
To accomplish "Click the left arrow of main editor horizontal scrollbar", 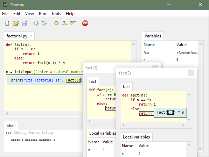I will (7, 113).
